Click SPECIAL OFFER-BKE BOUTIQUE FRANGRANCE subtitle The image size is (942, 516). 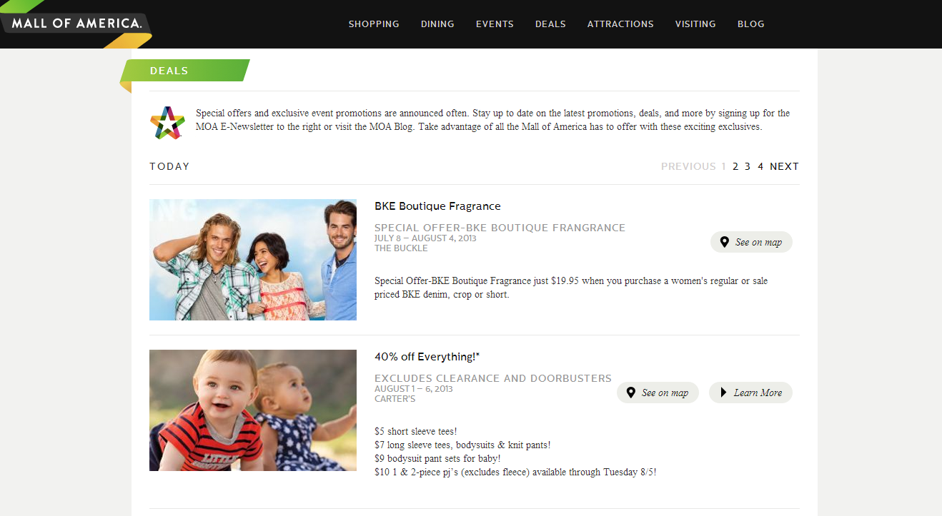500,228
